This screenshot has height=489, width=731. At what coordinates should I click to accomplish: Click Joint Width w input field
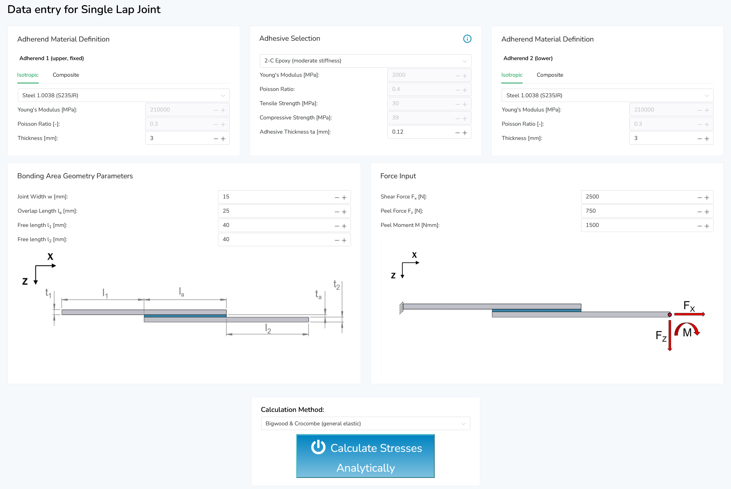(284, 197)
